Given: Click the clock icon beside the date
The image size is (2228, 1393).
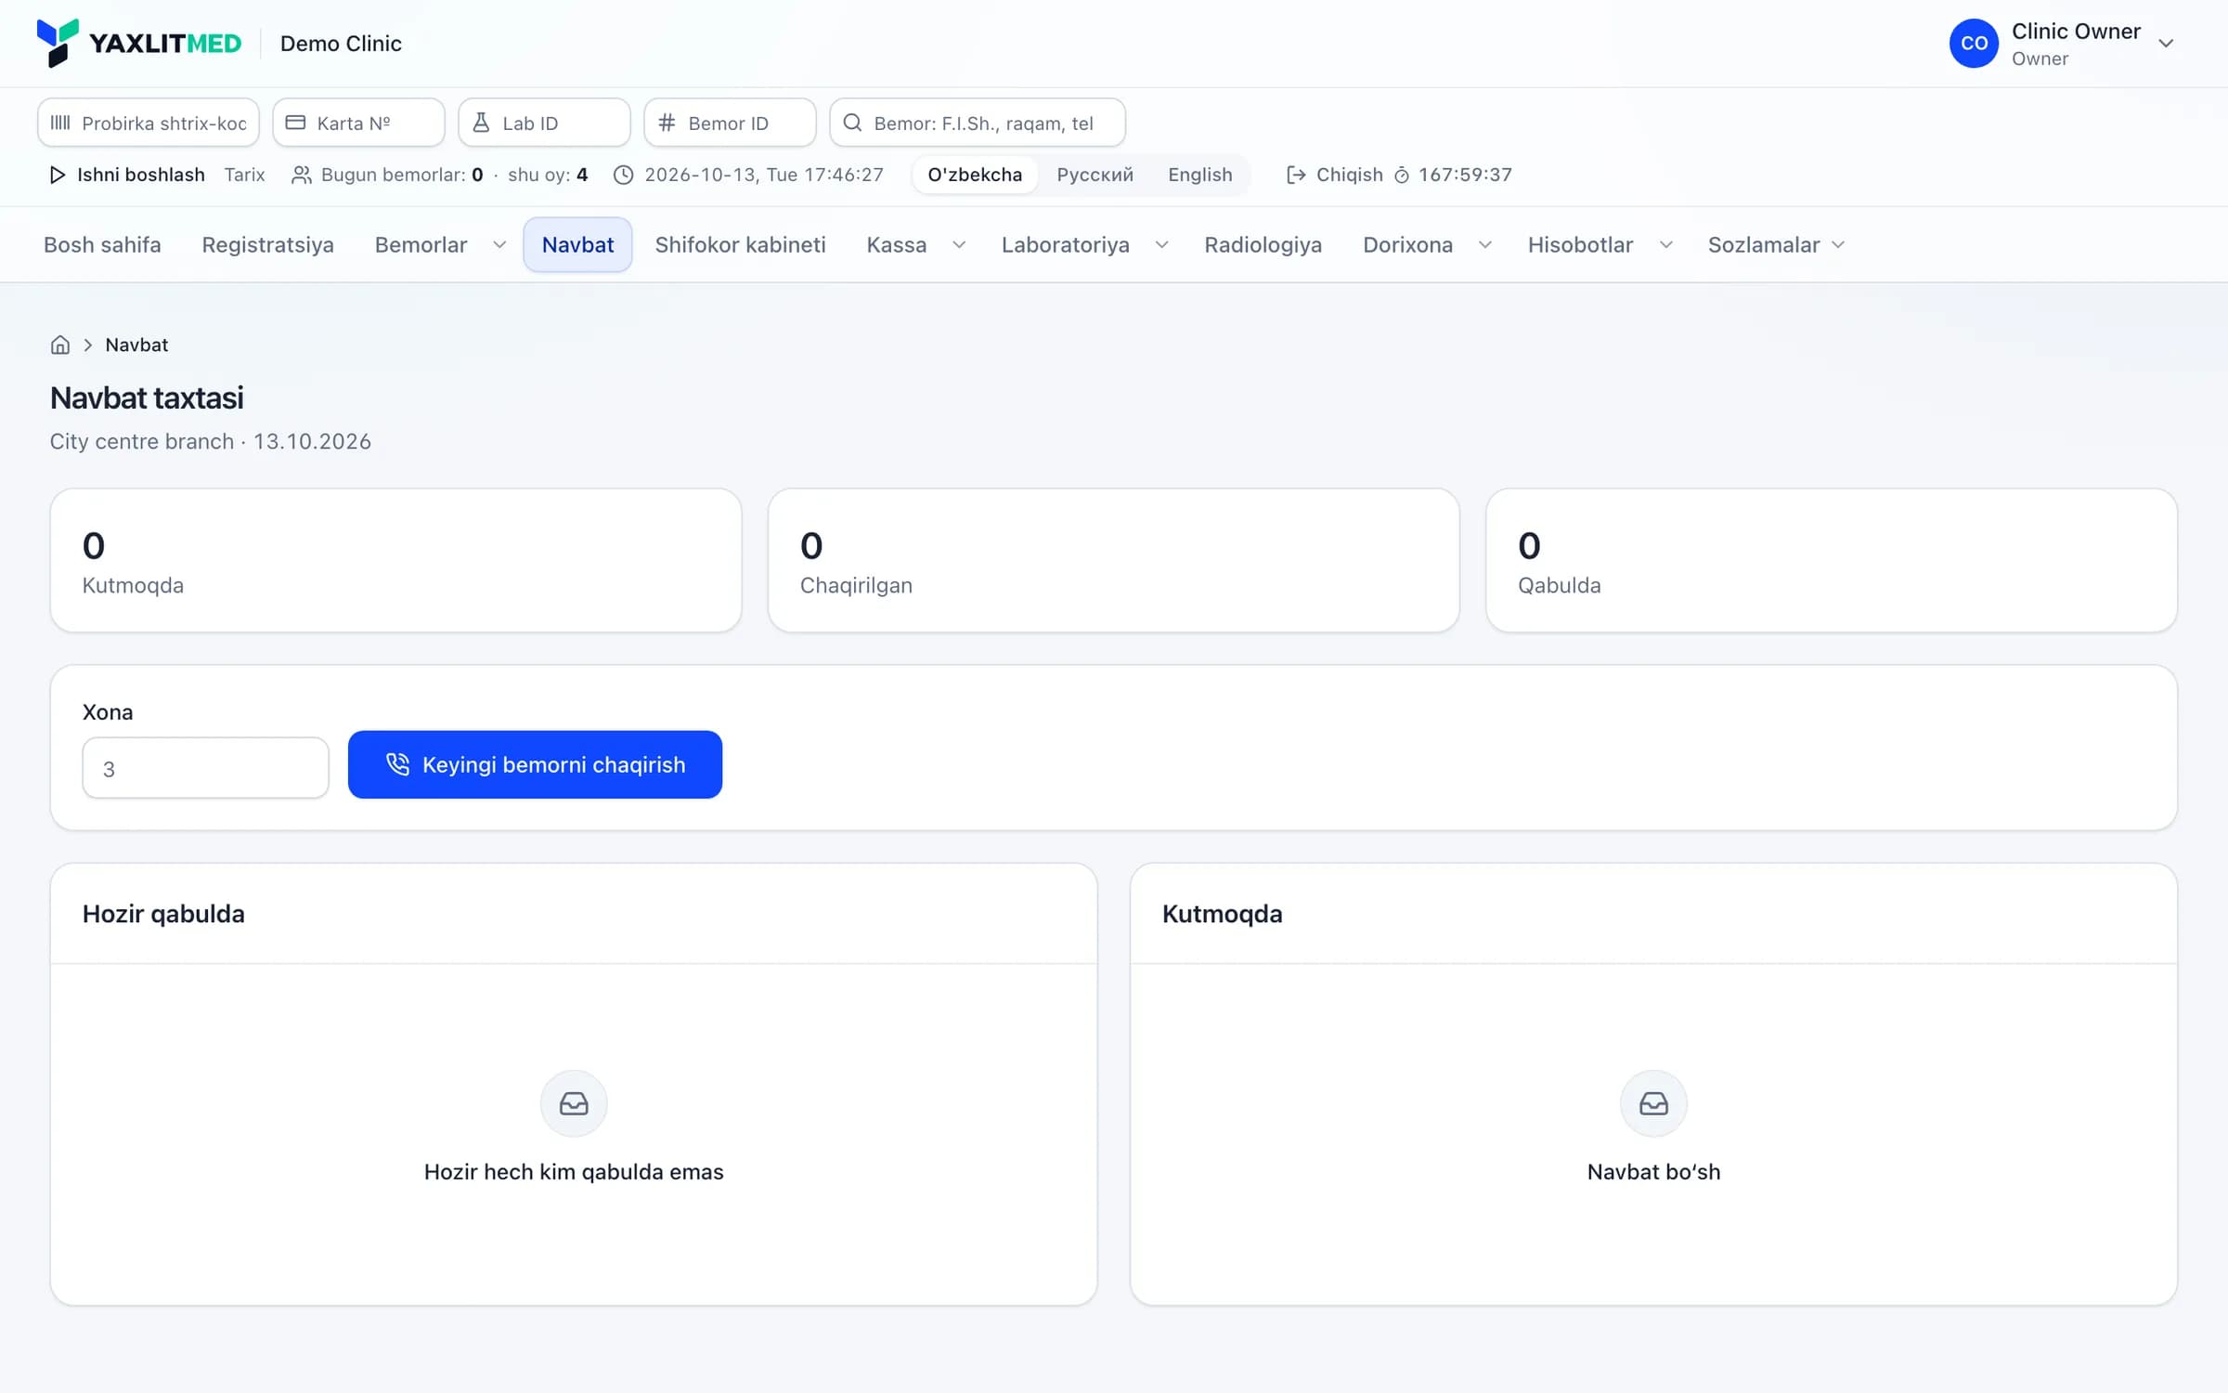Looking at the screenshot, I should click(624, 175).
